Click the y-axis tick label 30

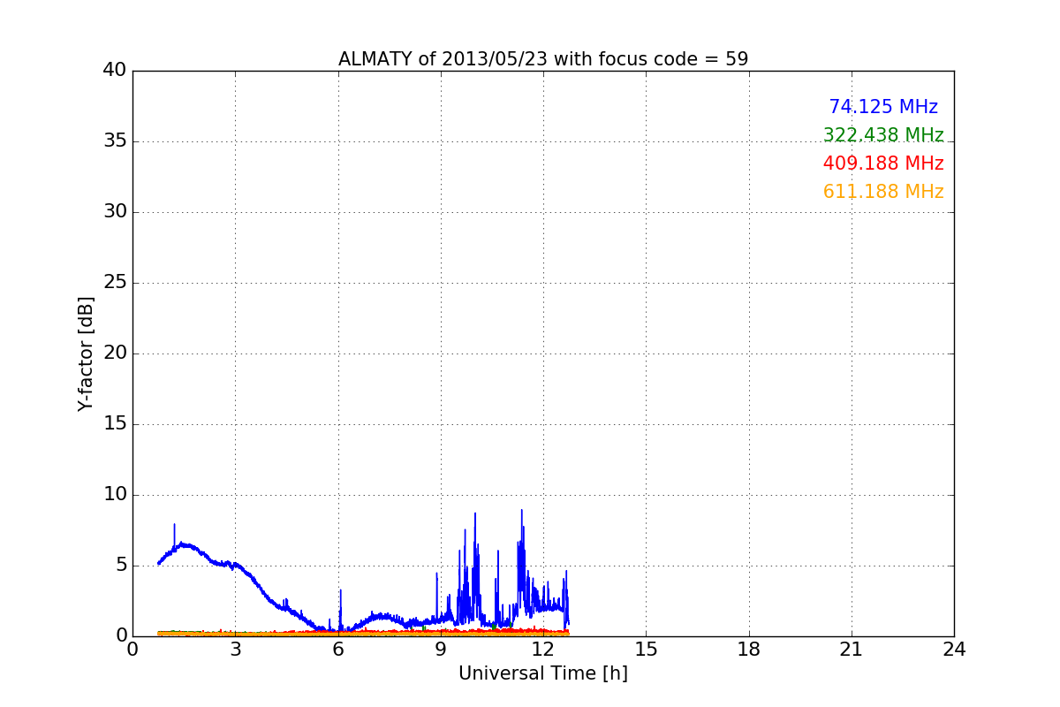(x=115, y=212)
